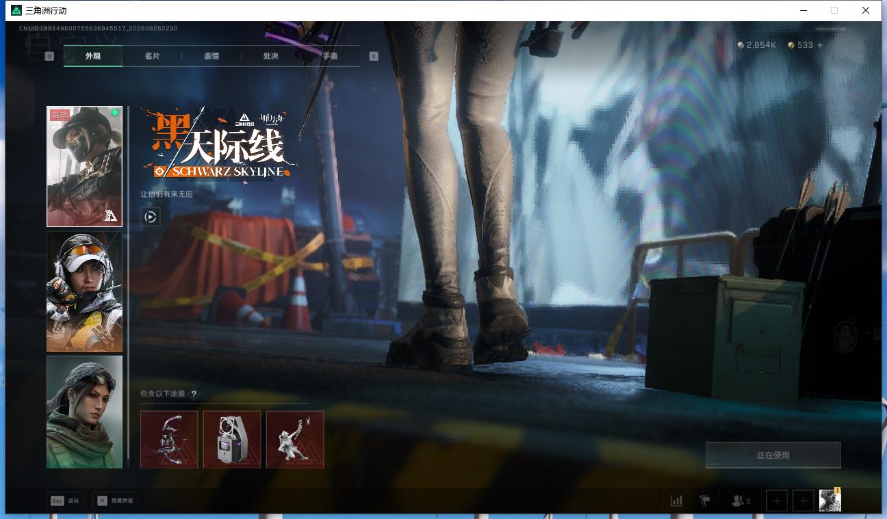
Task: Select the E key next-tab icon
Action: click(x=374, y=56)
